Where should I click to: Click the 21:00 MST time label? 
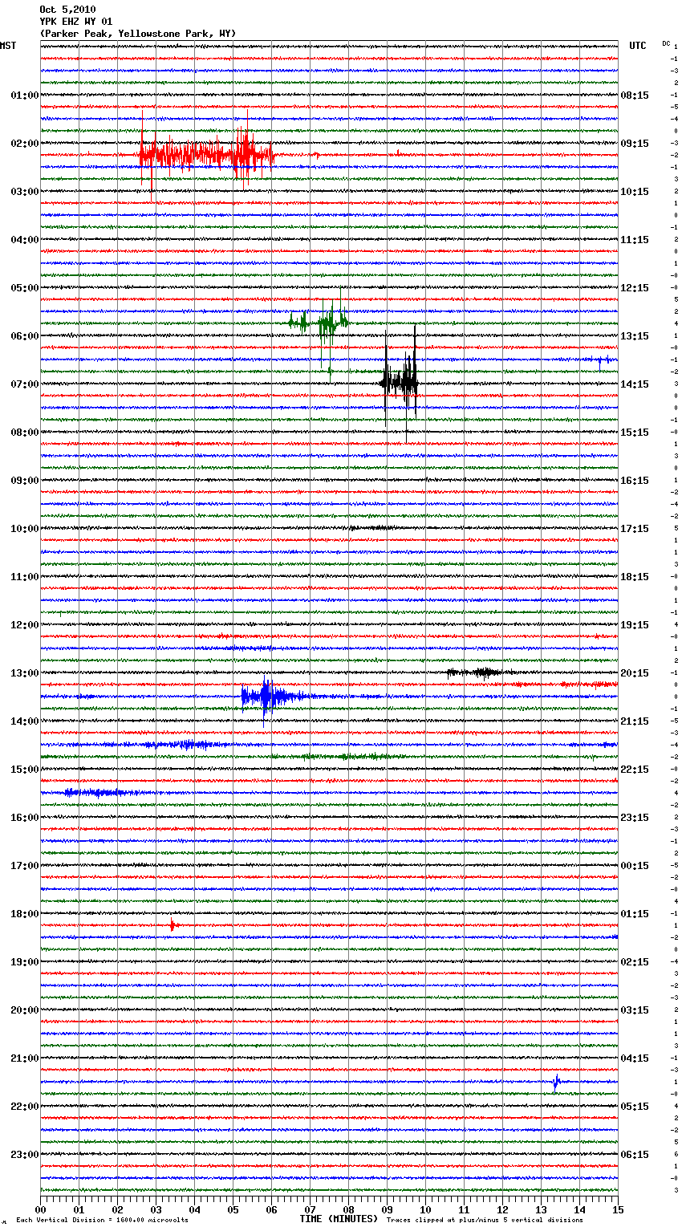pyautogui.click(x=25, y=1058)
